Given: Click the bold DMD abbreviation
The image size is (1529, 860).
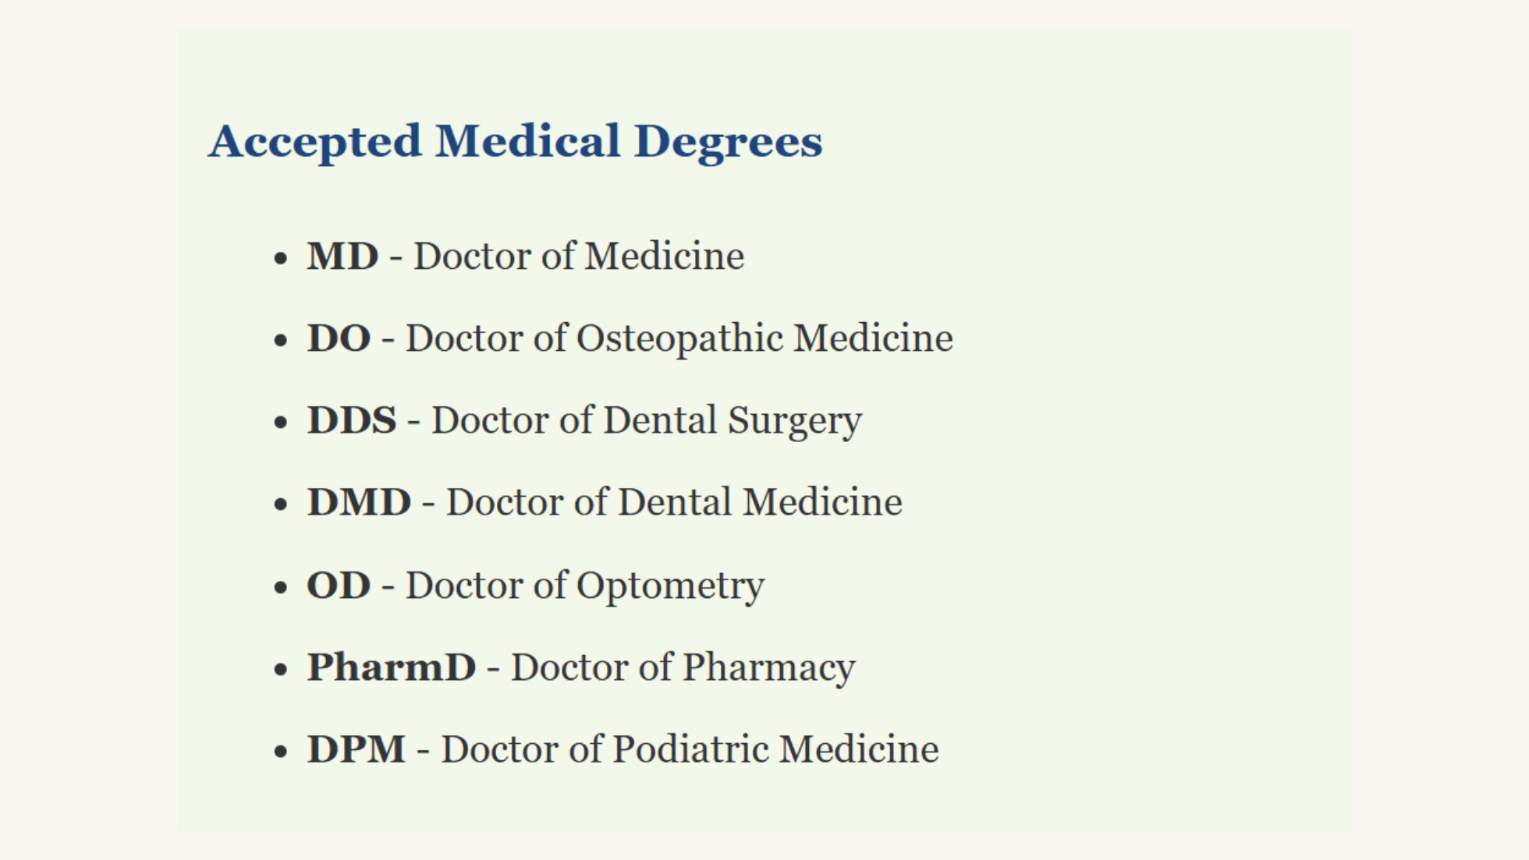Looking at the screenshot, I should coord(359,502).
